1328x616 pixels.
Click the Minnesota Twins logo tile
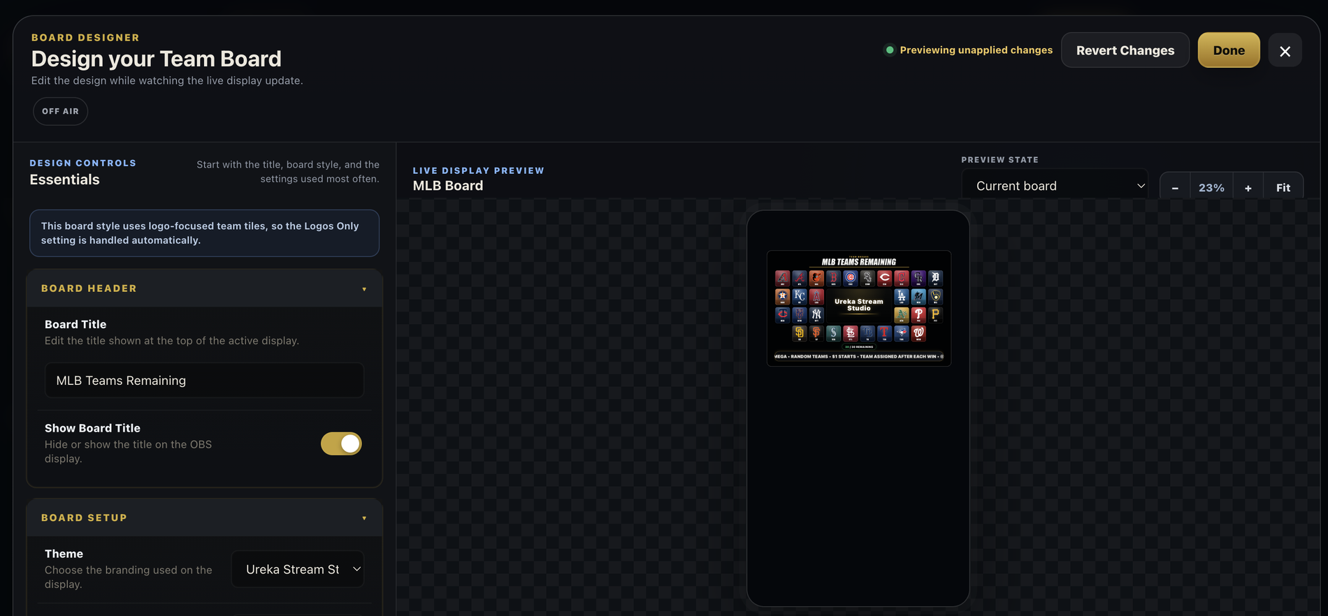783,315
